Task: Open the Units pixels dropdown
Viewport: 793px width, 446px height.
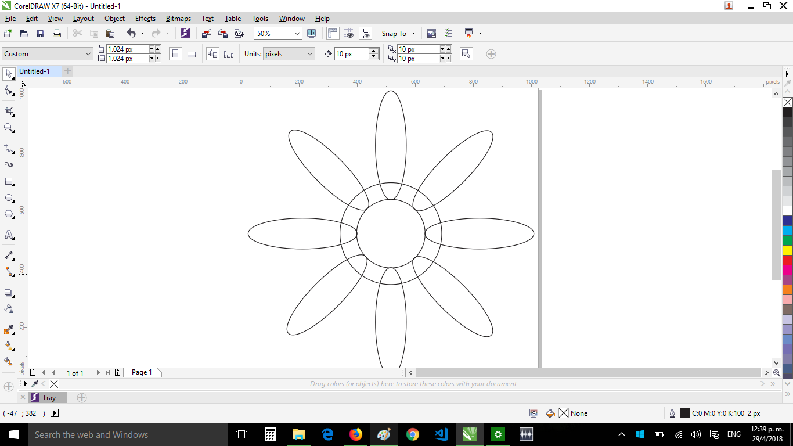Action: [x=310, y=54]
